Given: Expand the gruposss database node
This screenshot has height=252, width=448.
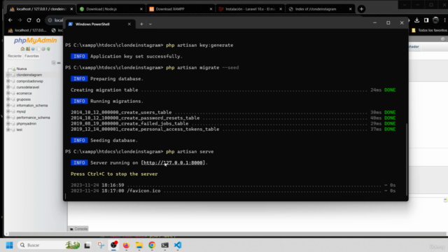Looking at the screenshot, I should [8, 99].
